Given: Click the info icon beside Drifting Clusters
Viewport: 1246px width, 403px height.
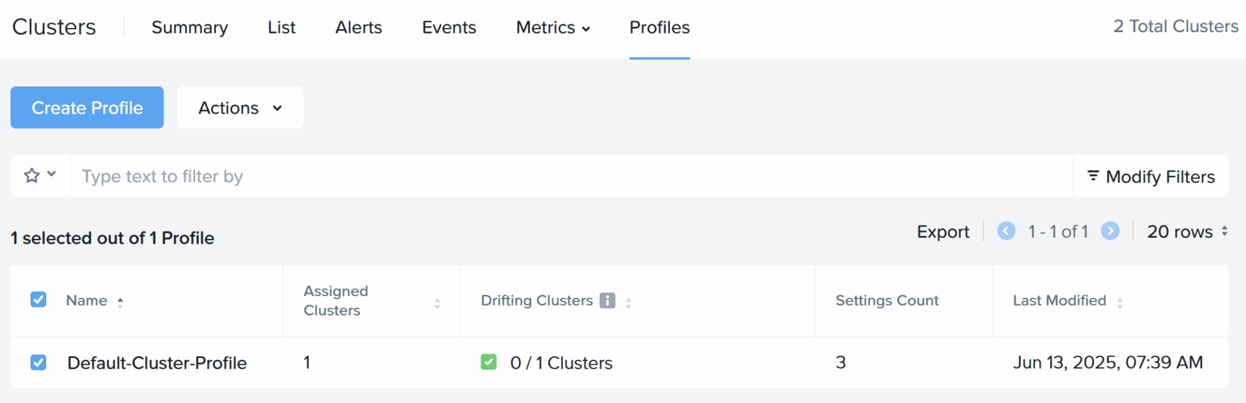Looking at the screenshot, I should point(607,300).
